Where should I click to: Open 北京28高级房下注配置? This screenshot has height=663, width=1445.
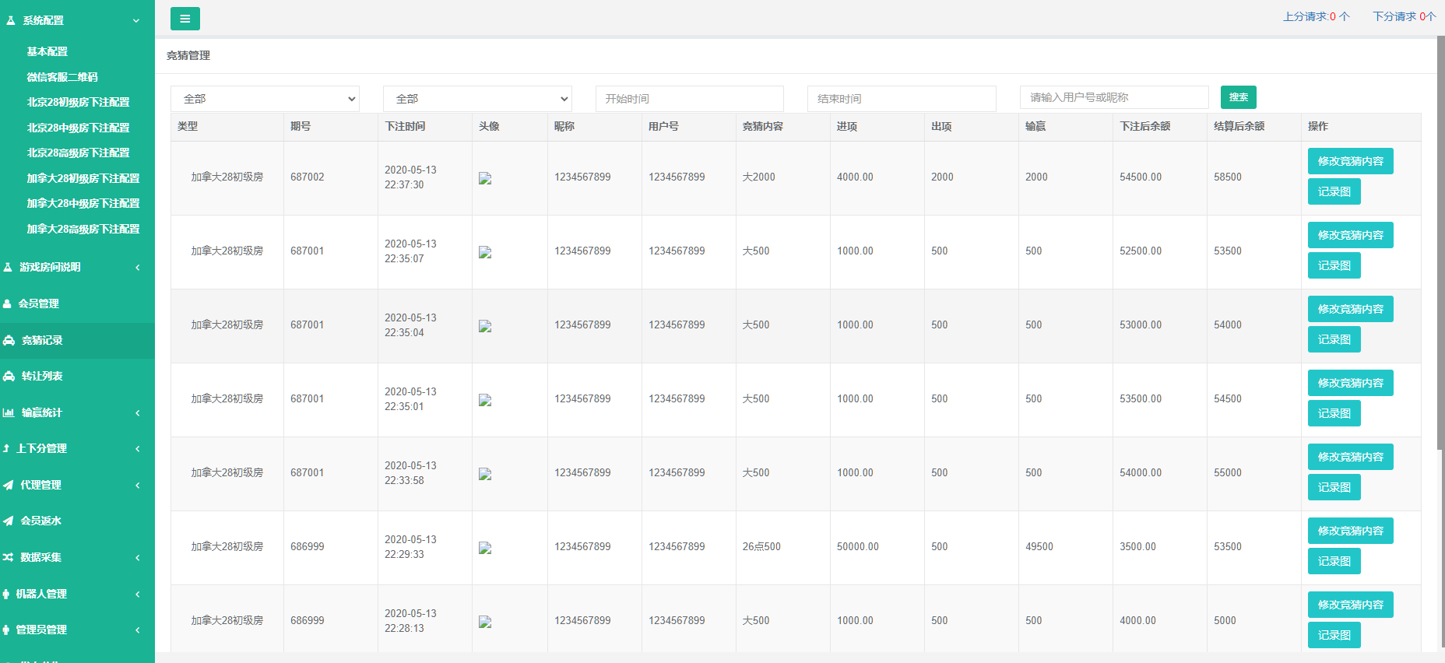click(78, 153)
